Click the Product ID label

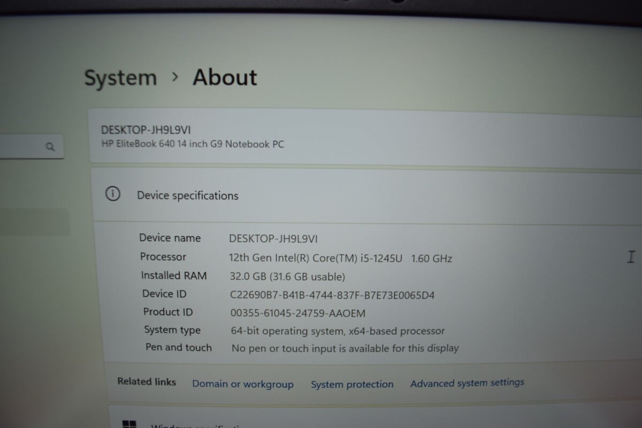click(x=168, y=312)
